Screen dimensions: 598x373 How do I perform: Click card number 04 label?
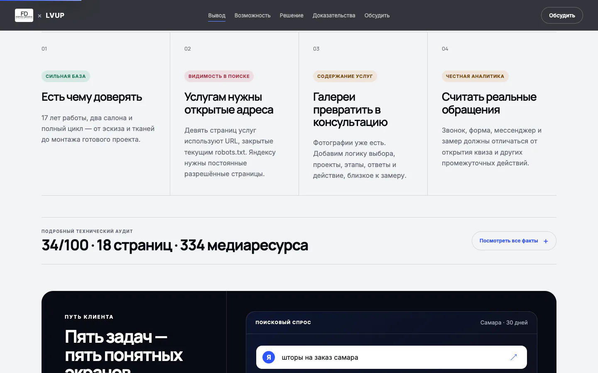pyautogui.click(x=445, y=49)
